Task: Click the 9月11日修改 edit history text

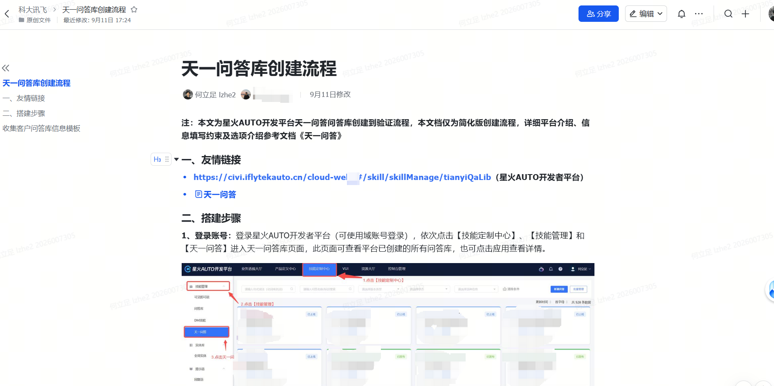Action: tap(330, 94)
